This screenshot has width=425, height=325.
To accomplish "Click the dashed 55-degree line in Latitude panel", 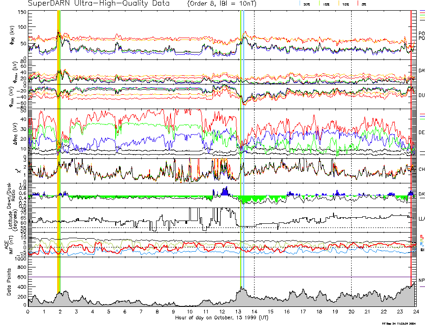I will pyautogui.click(x=222, y=227).
